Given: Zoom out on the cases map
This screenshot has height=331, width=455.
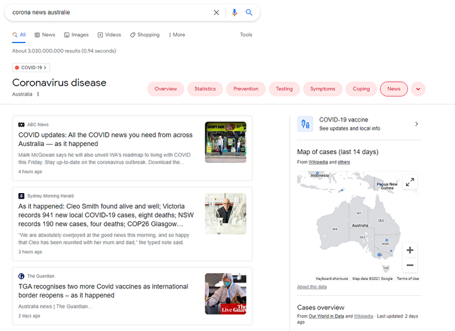Looking at the screenshot, I should 410,265.
